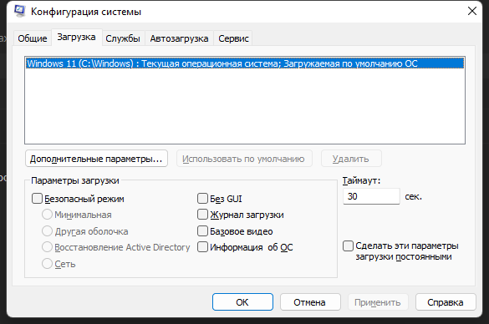This screenshot has width=489, height=324.
Task: Enable the Безопасный режим checkbox
Action: click(37, 199)
